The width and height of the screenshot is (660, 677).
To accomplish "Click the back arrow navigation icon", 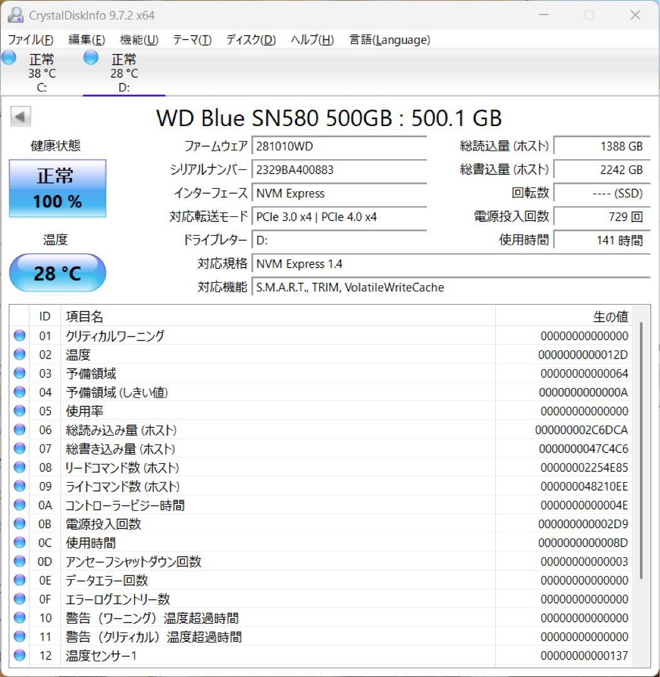I will [x=21, y=116].
